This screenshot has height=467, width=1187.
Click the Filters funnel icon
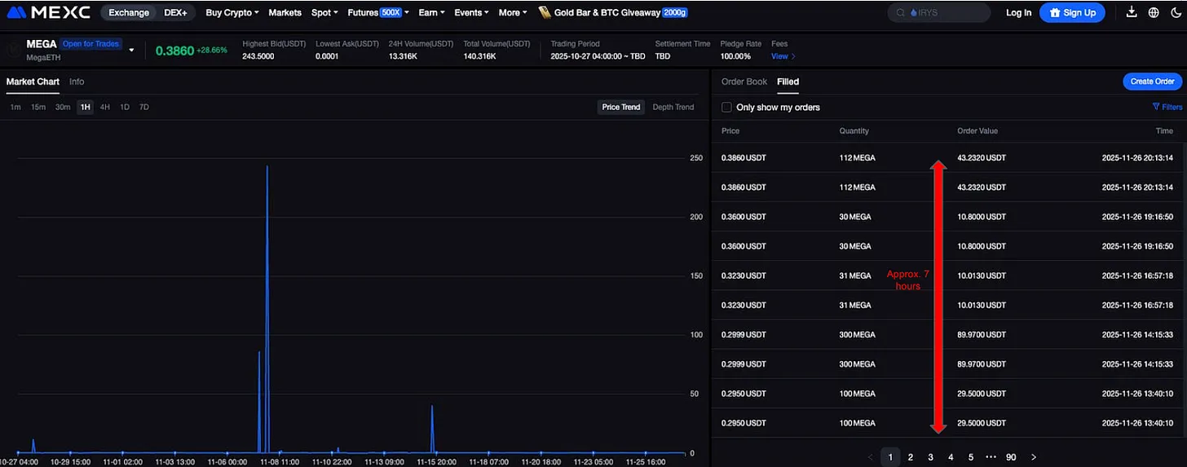(1156, 107)
